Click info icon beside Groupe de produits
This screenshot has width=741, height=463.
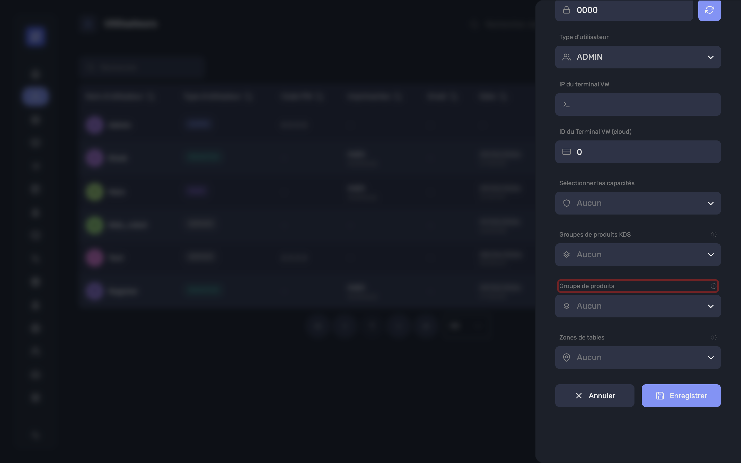[713, 286]
